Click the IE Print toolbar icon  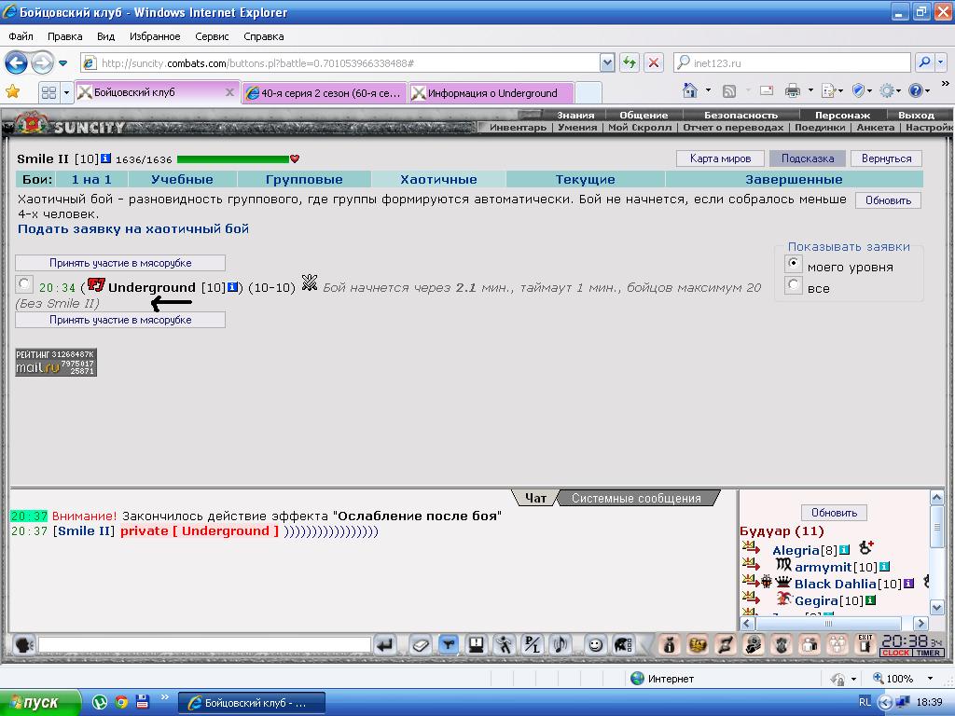click(x=793, y=91)
